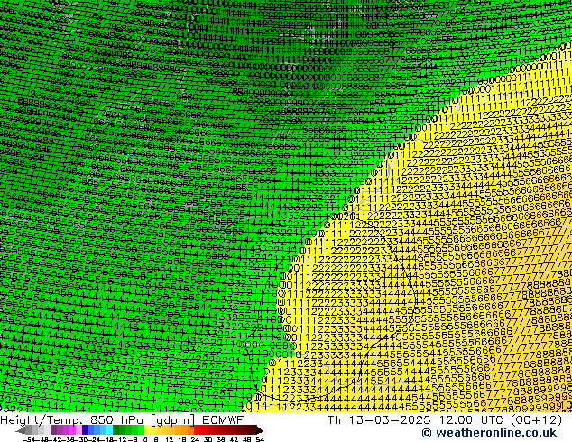The height and width of the screenshot is (442, 572).
Task: Select the bright red swatch above 24 in legend
Action: pos(197,429)
